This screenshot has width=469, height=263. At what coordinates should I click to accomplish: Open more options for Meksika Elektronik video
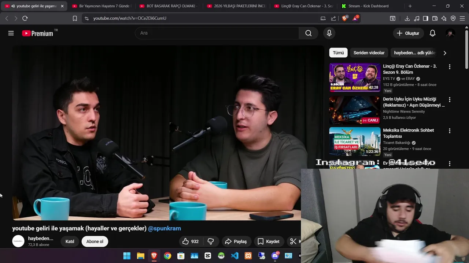[450, 131]
